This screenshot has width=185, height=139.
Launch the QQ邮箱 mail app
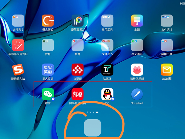[x=166, y=69]
